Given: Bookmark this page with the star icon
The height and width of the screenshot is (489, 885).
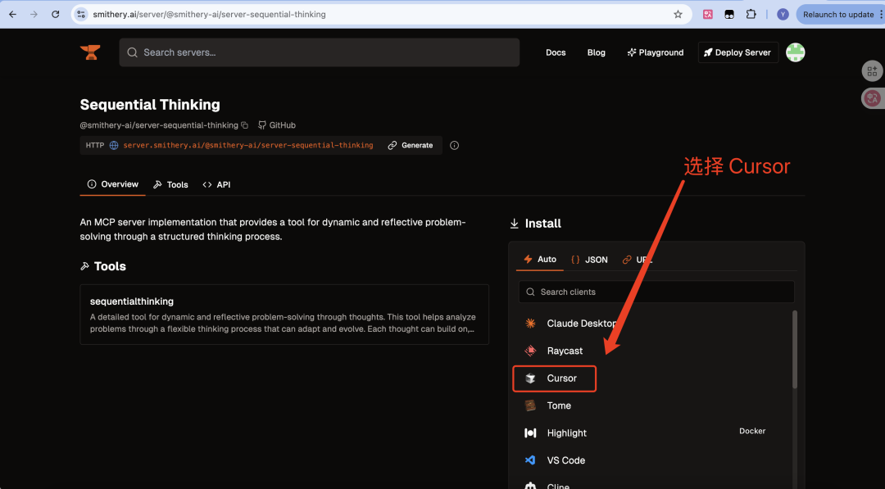Looking at the screenshot, I should coord(678,14).
